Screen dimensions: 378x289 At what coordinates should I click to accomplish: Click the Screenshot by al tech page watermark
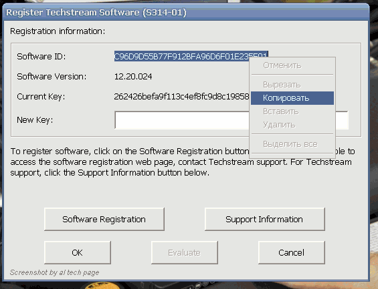tap(54, 272)
